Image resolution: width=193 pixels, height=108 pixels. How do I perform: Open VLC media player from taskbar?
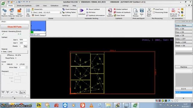91,105
